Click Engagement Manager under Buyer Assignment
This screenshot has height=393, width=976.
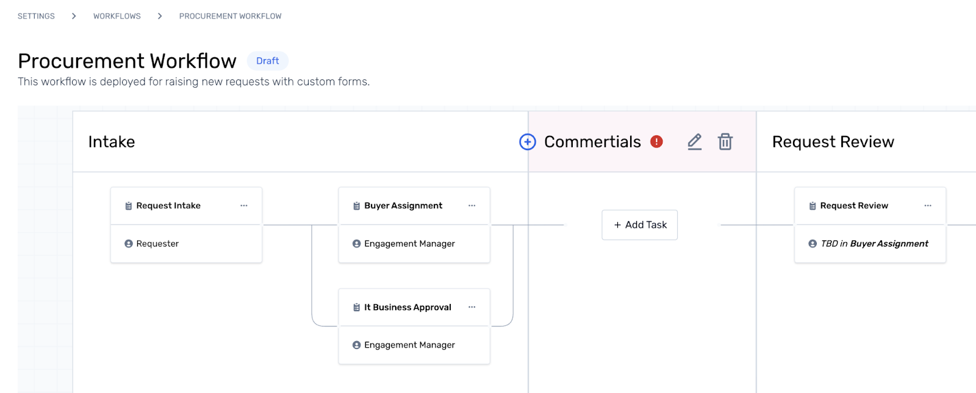(409, 243)
